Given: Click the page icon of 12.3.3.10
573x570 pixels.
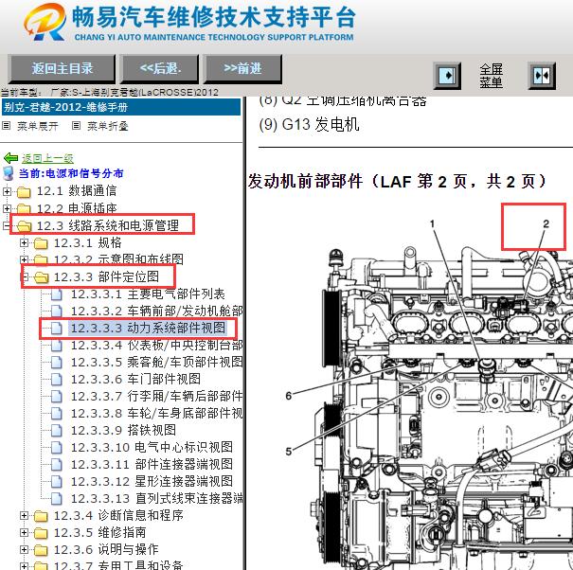Looking at the screenshot, I should (x=56, y=448).
